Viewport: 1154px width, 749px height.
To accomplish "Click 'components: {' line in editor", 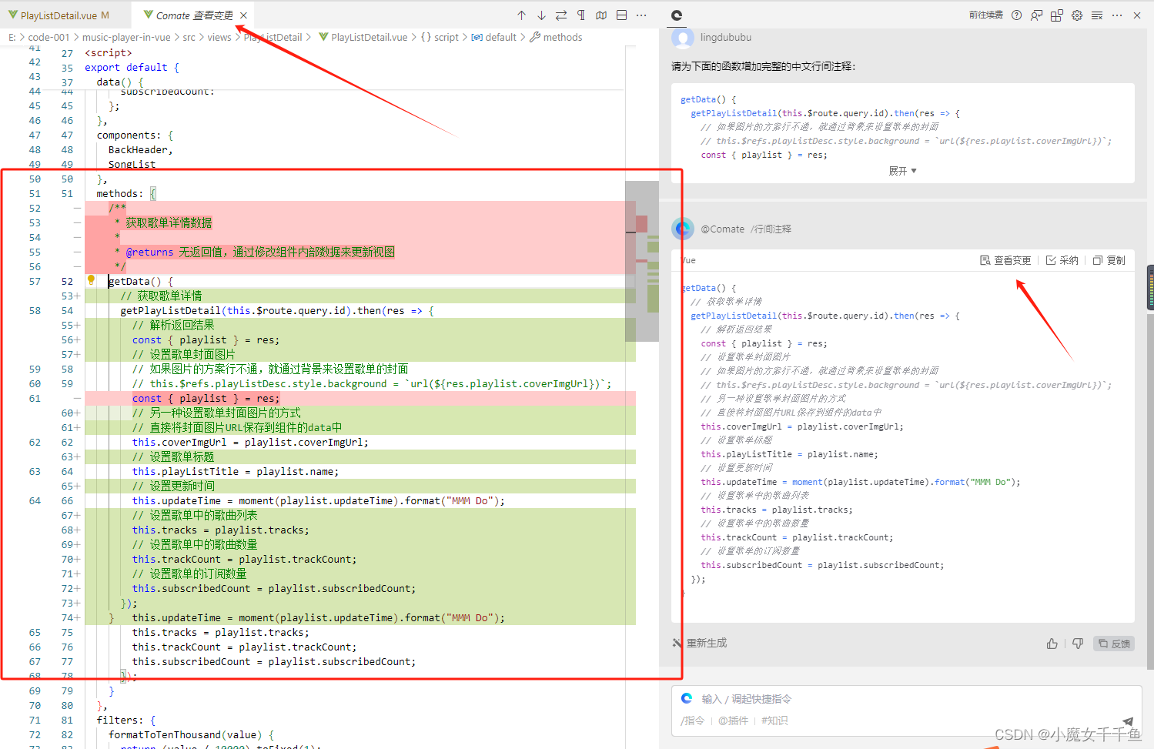I will tap(135, 135).
